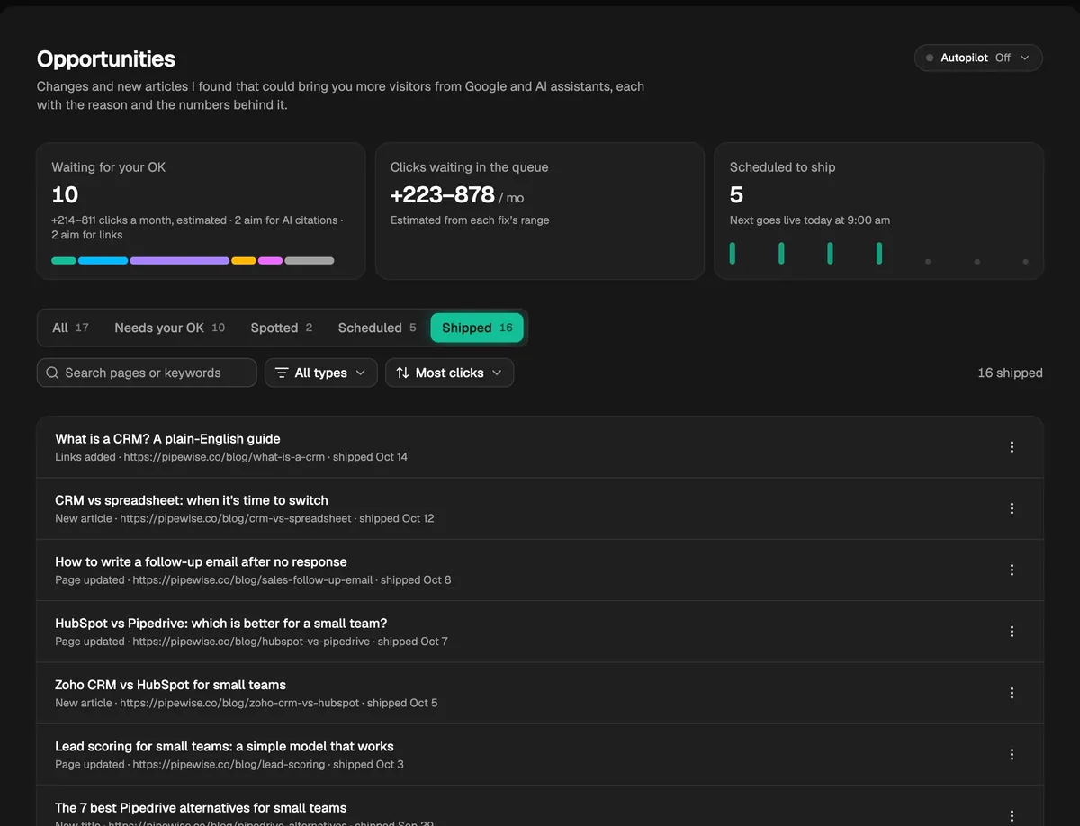Click the blue segment of the queue bar
The width and height of the screenshot is (1080, 826).
click(103, 261)
